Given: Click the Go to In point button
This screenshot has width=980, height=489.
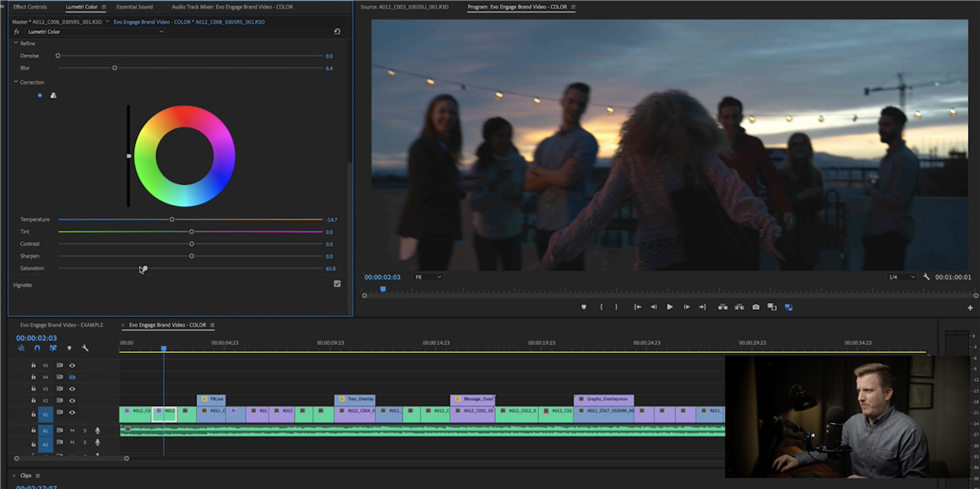Looking at the screenshot, I should (x=638, y=307).
